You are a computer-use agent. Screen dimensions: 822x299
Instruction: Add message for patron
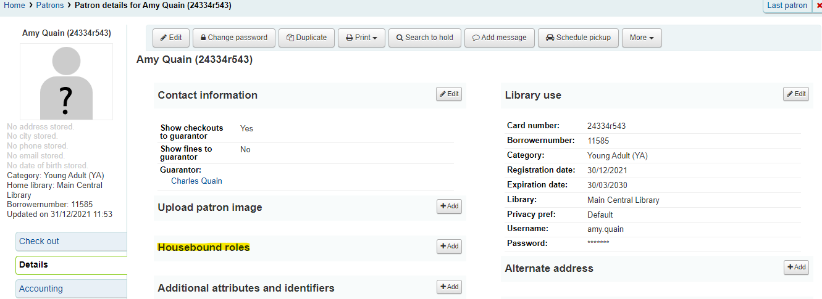500,38
